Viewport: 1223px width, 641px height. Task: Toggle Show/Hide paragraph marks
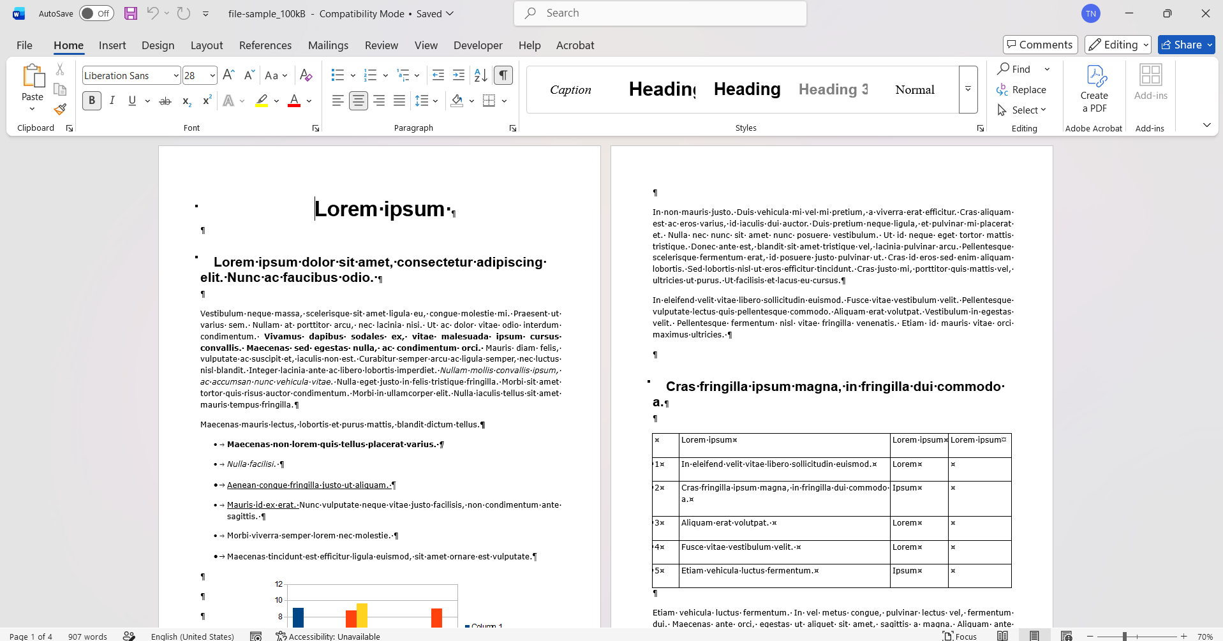(x=503, y=75)
